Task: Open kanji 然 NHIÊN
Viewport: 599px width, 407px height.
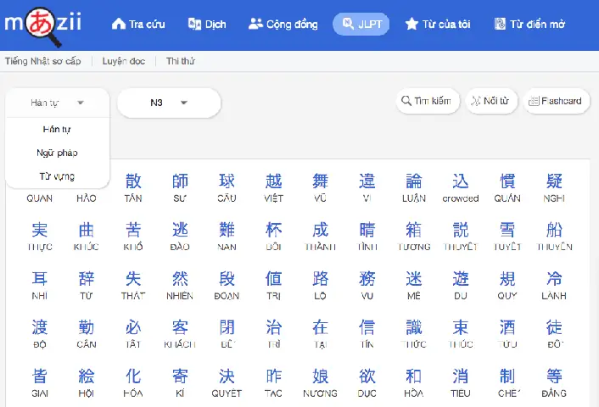Action: 180,285
